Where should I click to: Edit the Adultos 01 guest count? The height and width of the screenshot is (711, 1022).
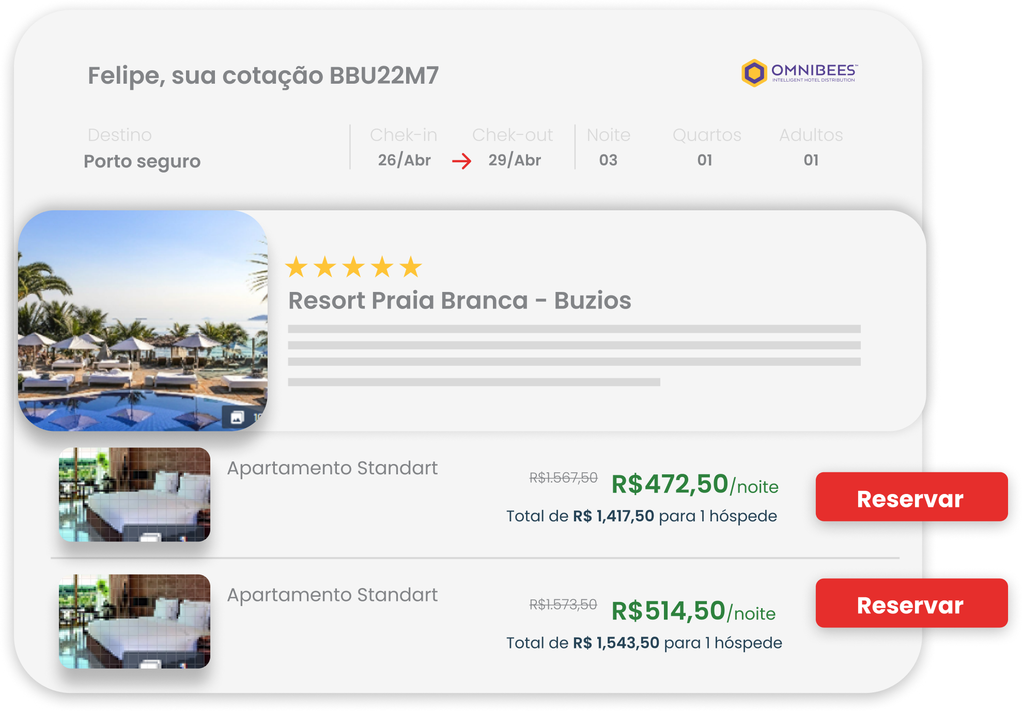coord(811,160)
